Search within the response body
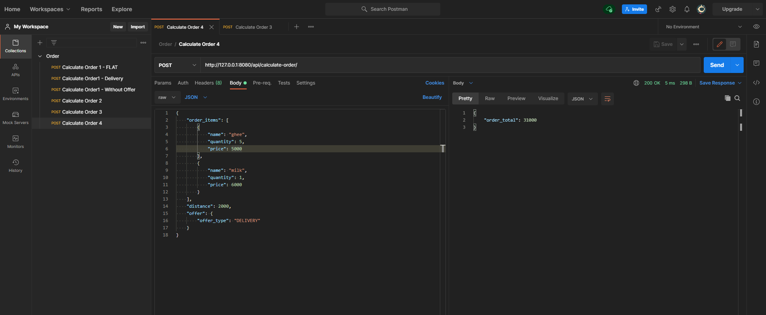 point(737,98)
